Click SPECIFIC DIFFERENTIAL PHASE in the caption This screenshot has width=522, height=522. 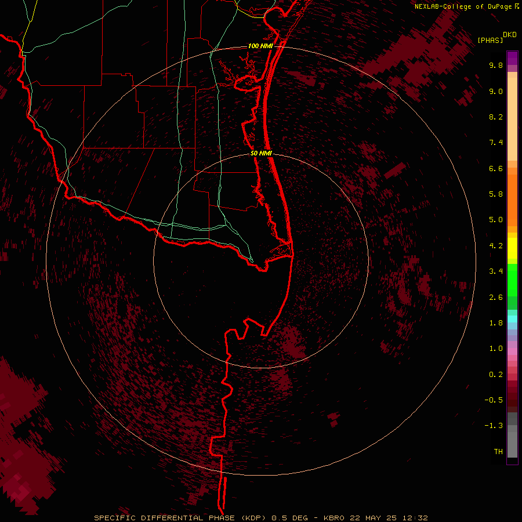tap(165, 518)
